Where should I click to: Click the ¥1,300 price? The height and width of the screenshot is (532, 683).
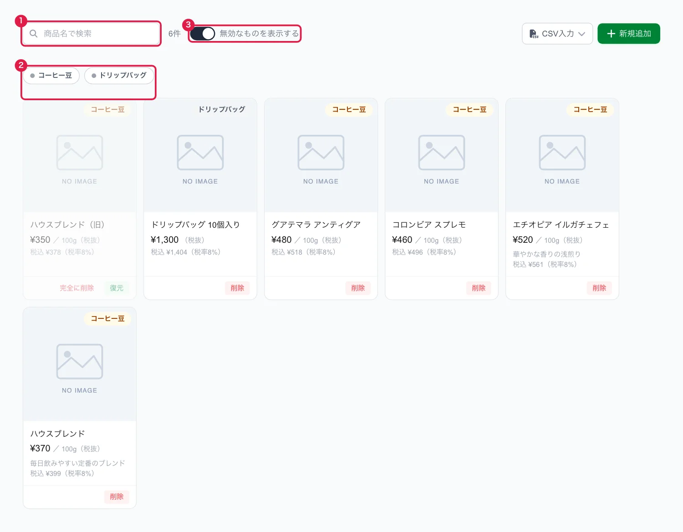click(x=165, y=240)
